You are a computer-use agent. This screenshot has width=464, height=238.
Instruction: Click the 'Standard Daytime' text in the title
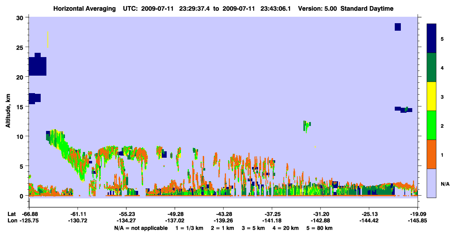(x=367, y=9)
